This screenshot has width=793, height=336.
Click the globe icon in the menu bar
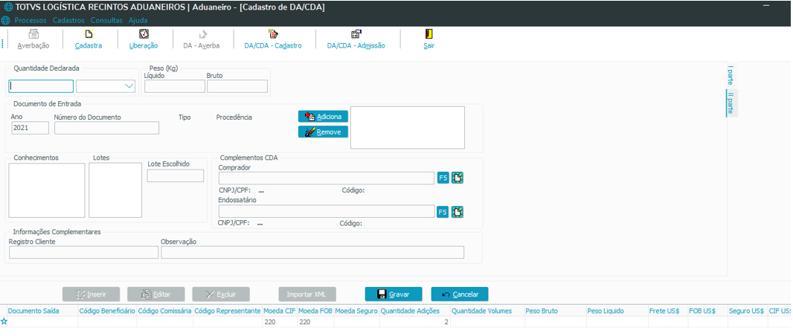click(x=5, y=21)
